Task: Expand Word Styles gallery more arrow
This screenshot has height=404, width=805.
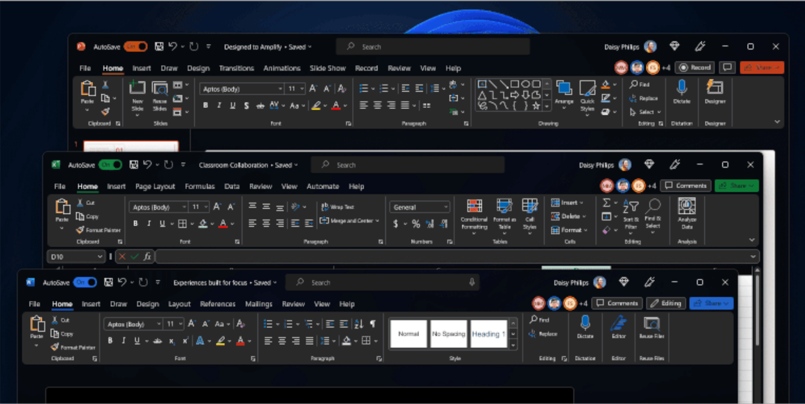Action: [513, 346]
